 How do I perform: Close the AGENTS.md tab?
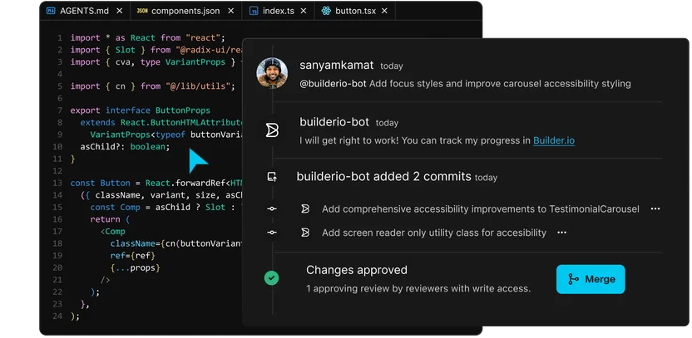(x=119, y=11)
